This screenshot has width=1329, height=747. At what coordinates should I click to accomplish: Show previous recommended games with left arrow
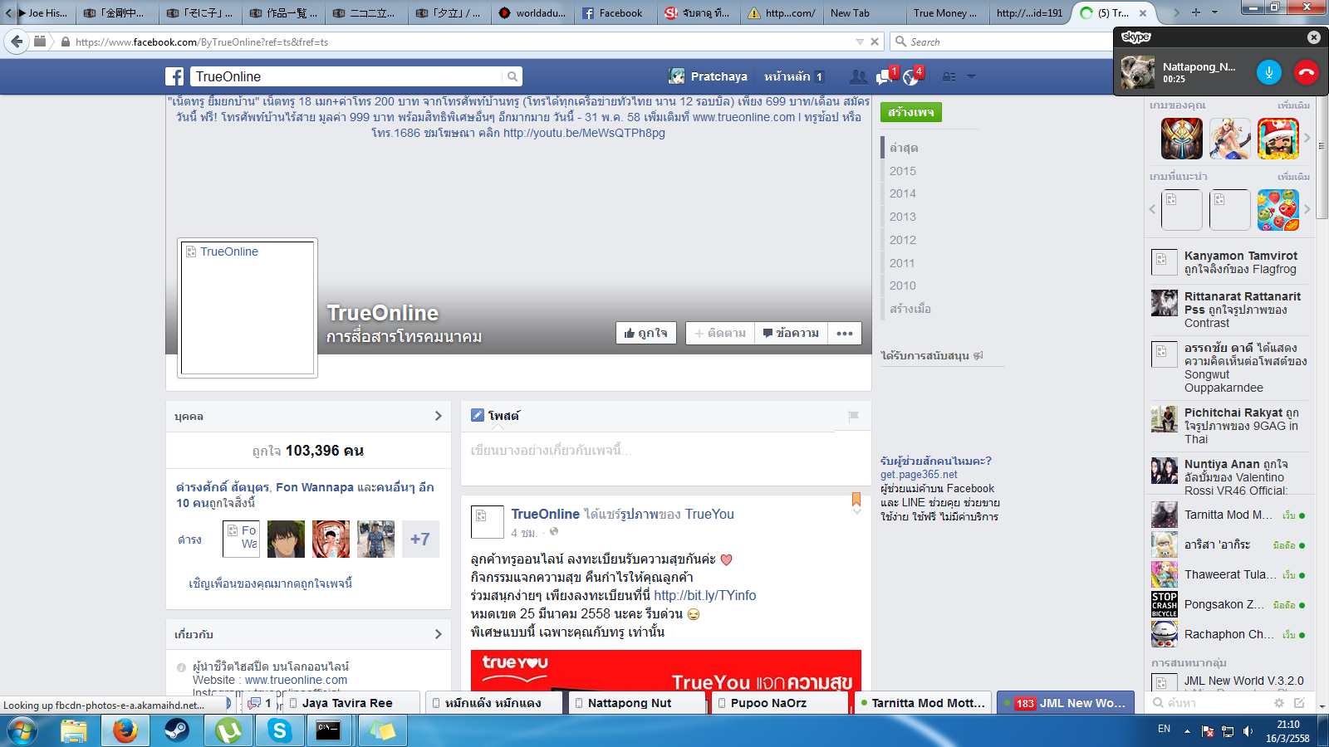1153,209
